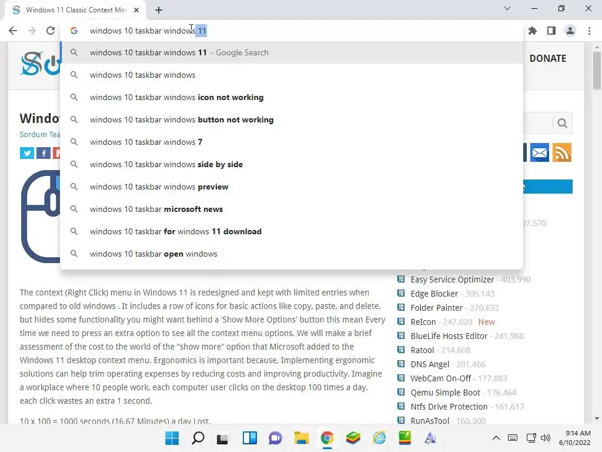Share the article via Twitter icon
This screenshot has width=602, height=452.
pyautogui.click(x=27, y=153)
